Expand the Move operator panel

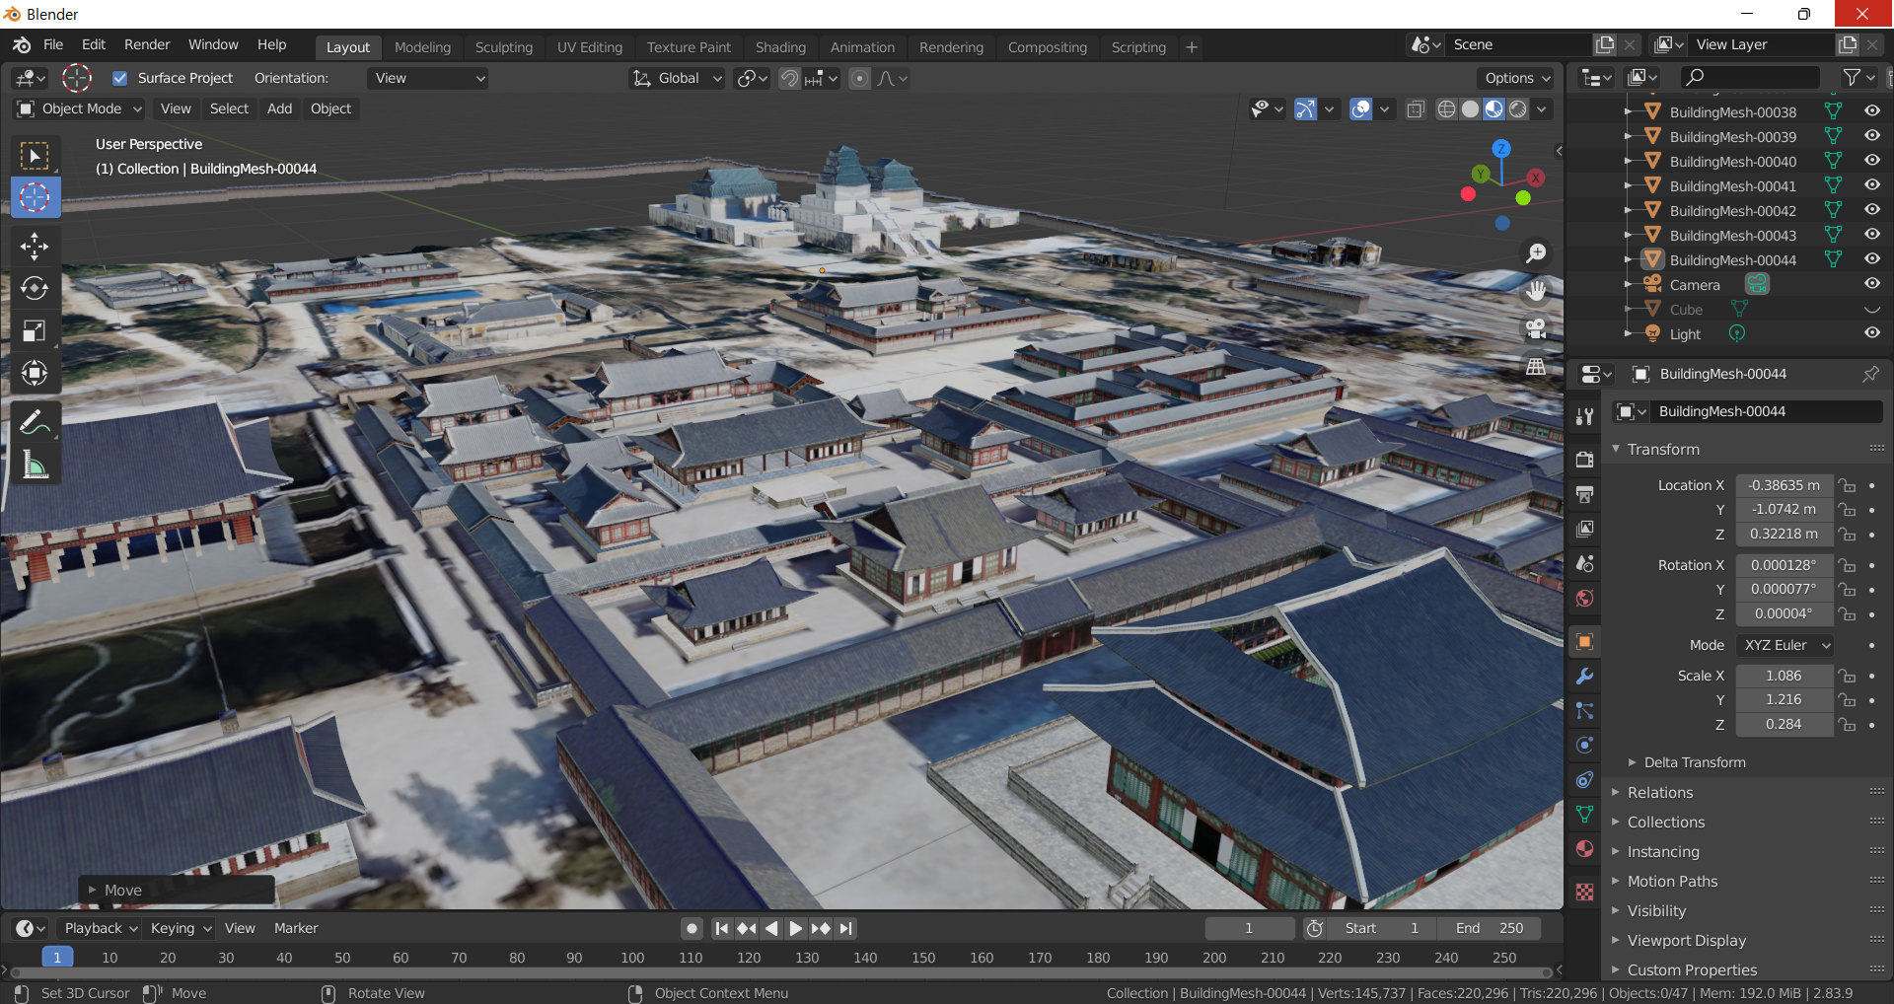pyautogui.click(x=176, y=890)
